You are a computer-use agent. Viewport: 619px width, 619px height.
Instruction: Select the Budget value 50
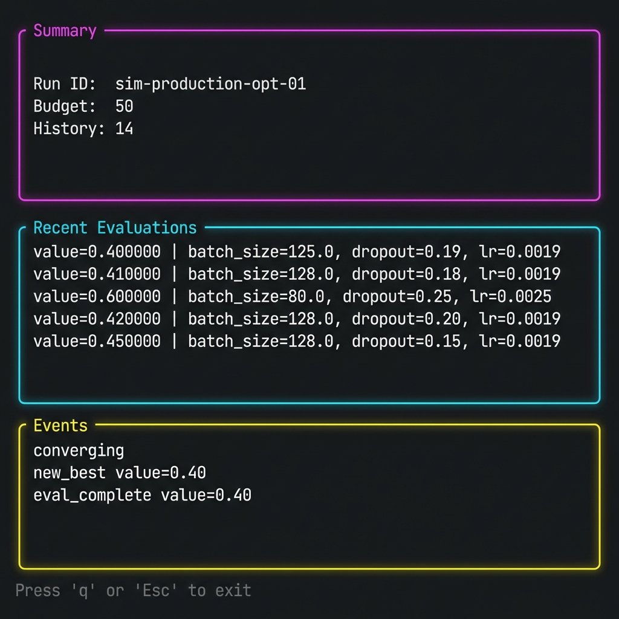[x=125, y=106]
